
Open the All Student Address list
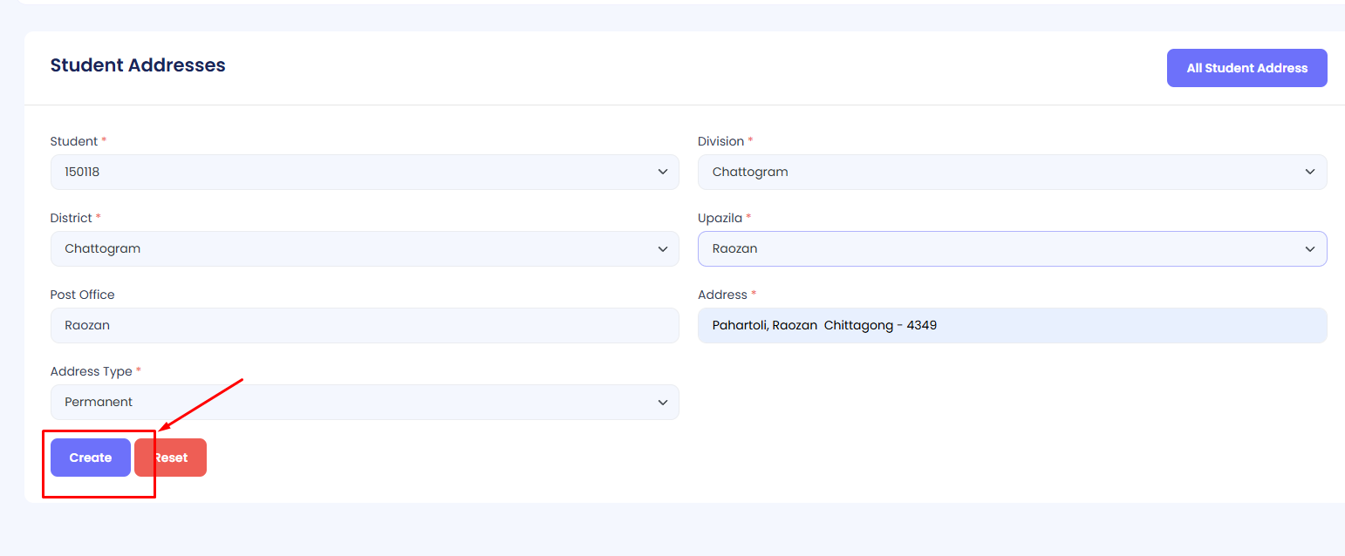pos(1246,68)
